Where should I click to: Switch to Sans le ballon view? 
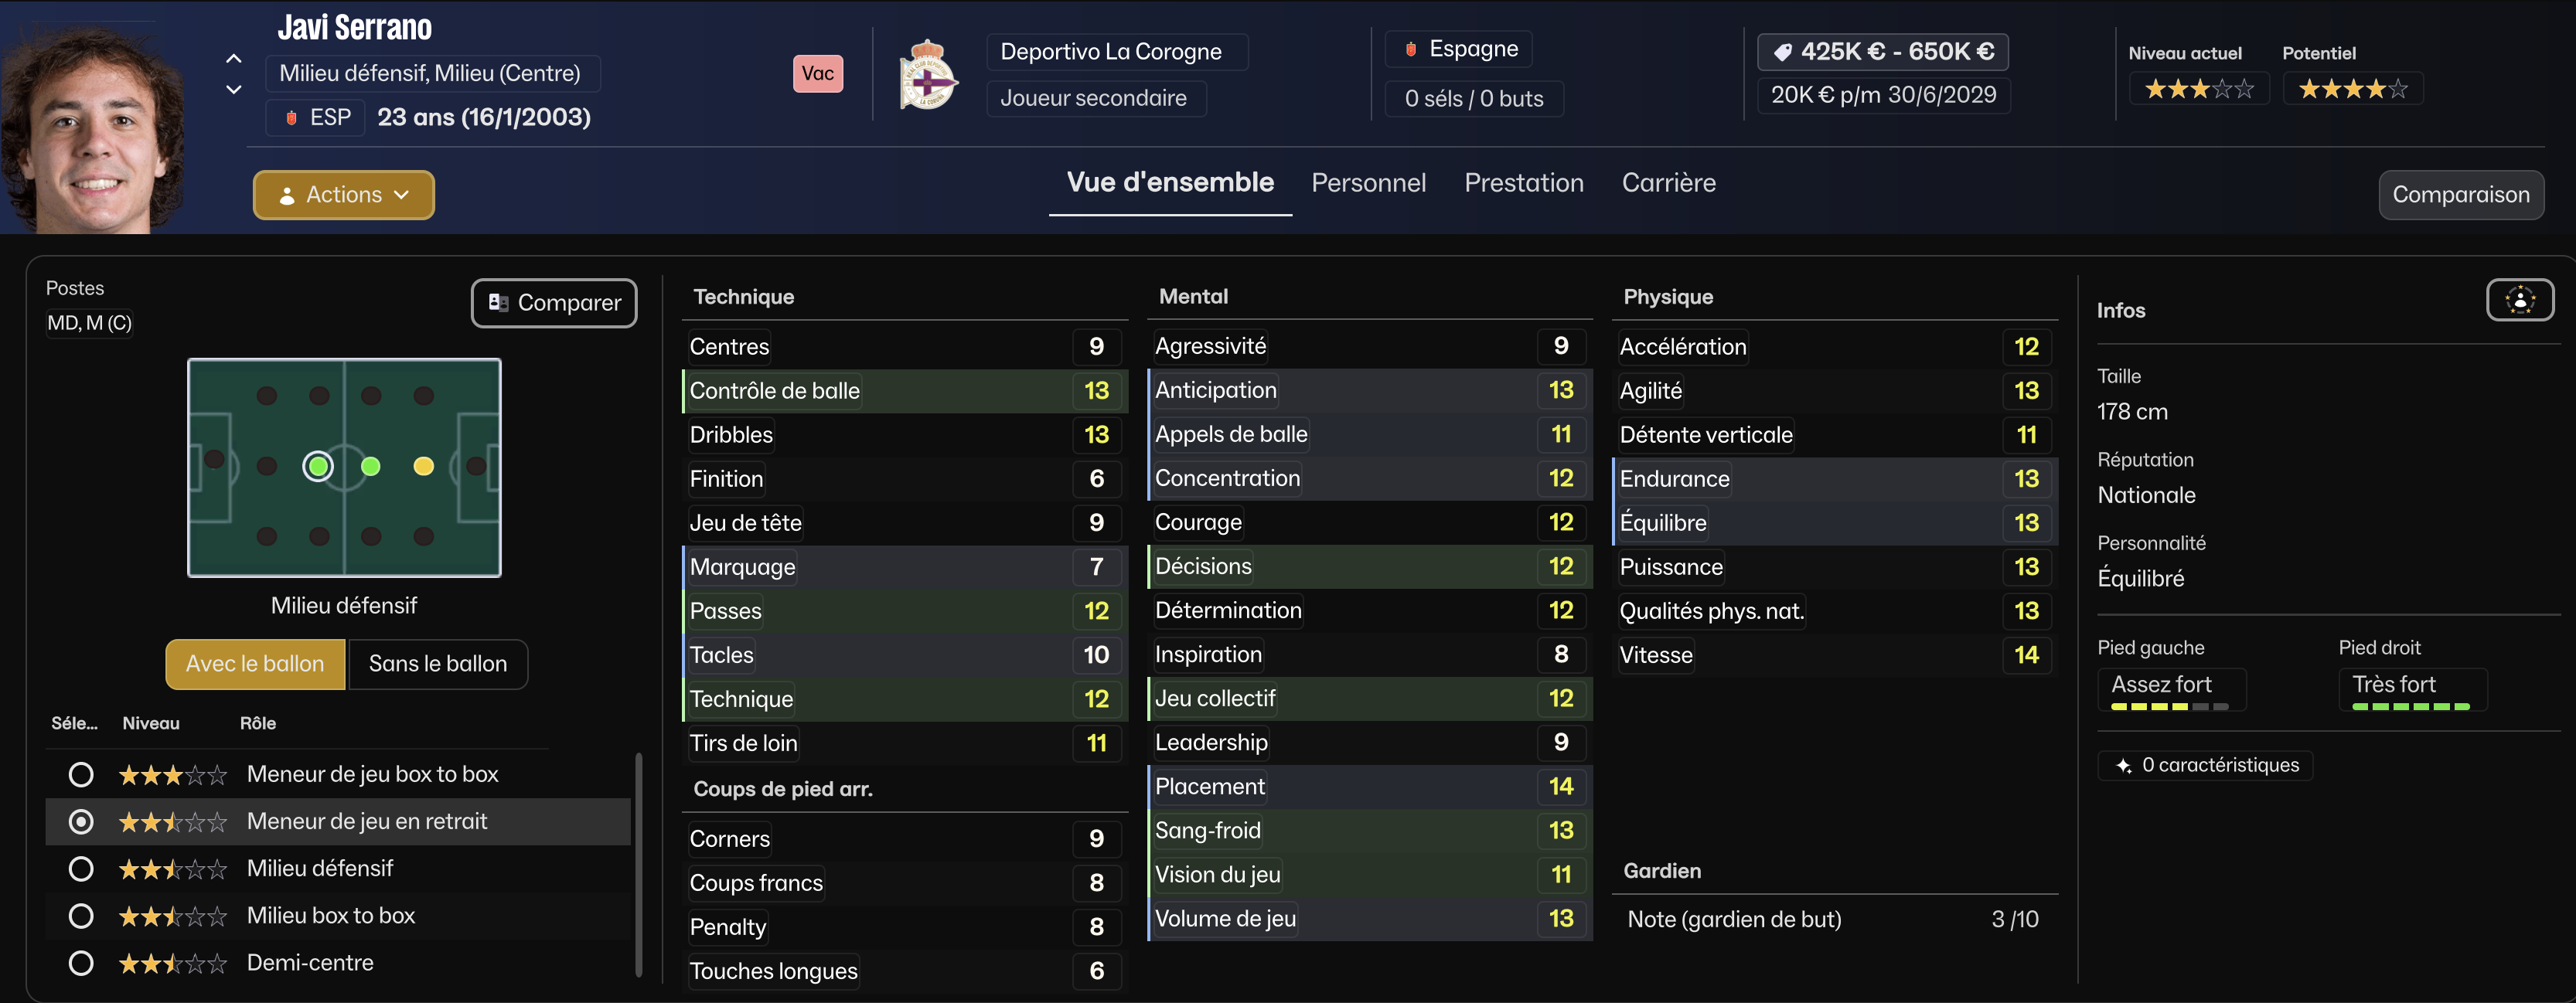click(437, 664)
